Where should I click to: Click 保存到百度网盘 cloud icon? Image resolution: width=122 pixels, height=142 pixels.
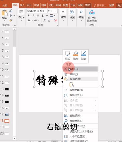pyautogui.click(x=92, y=12)
